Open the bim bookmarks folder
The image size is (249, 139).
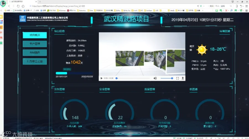90,10
